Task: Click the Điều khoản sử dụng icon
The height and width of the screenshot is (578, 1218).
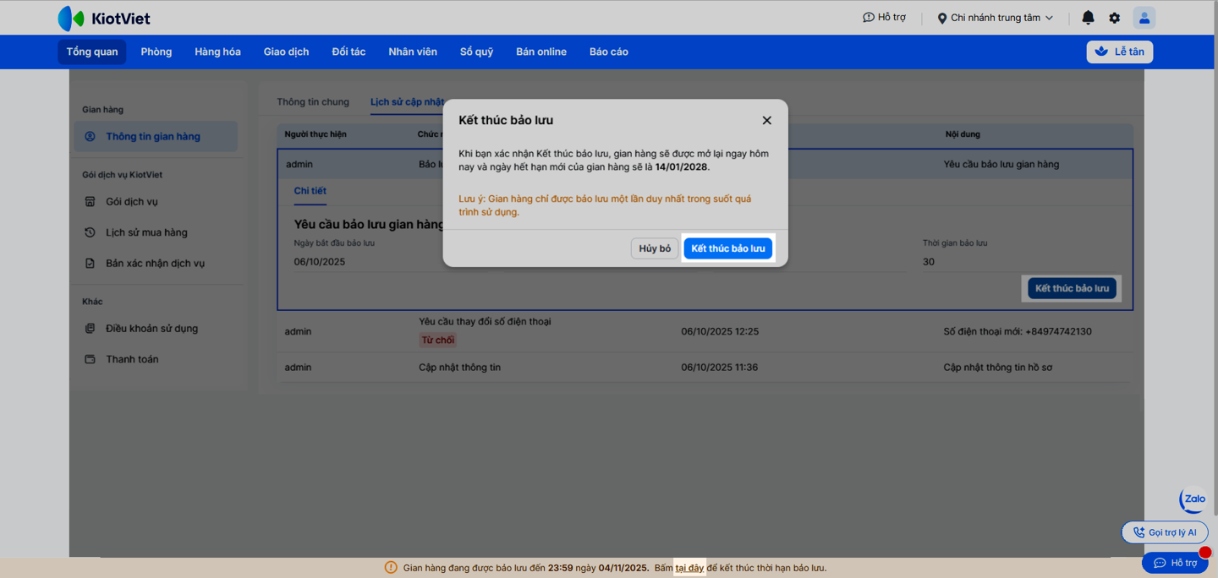Action: (90, 328)
